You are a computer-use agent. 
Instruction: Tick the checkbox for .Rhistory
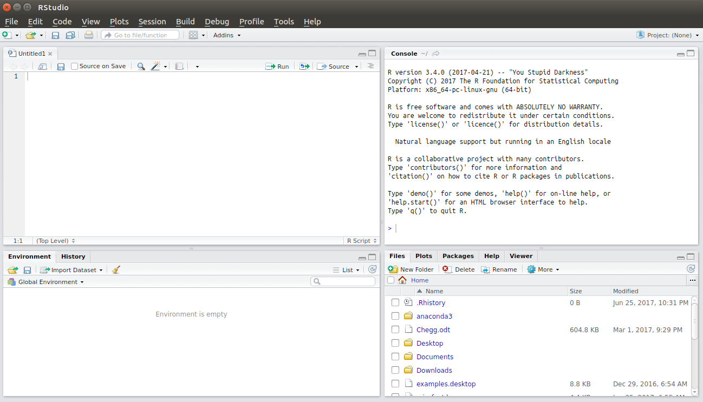(x=395, y=302)
